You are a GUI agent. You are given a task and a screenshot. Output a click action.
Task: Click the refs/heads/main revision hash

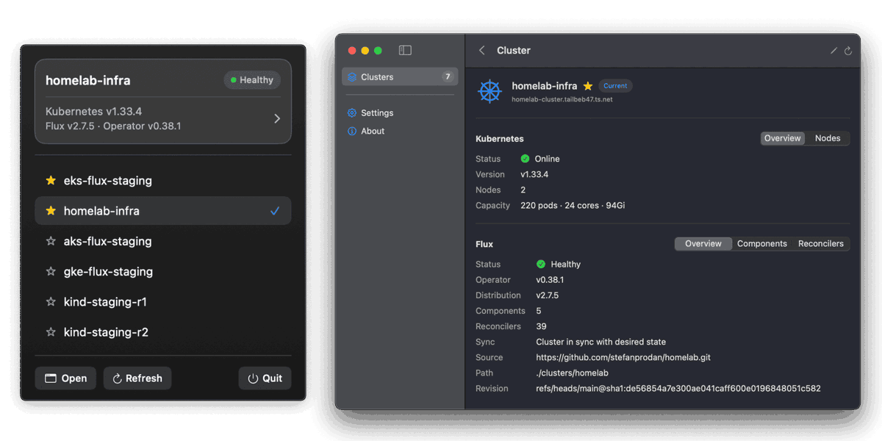click(x=678, y=388)
